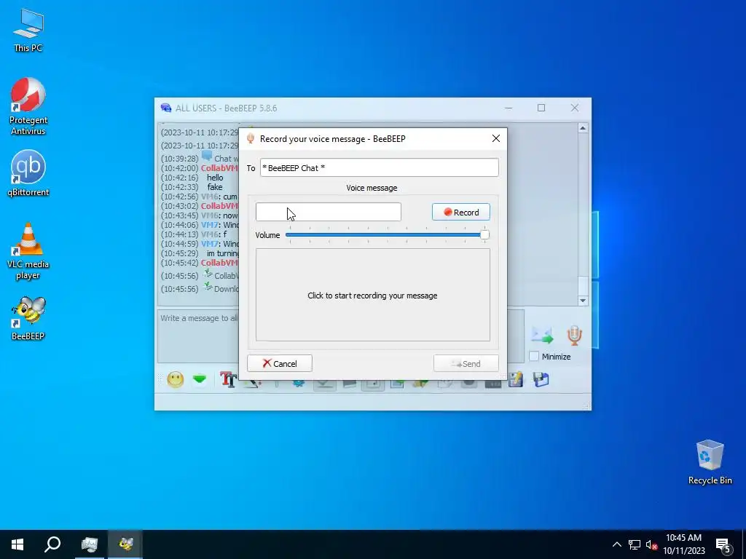The width and height of the screenshot is (746, 559).
Task: Click the send message envelope icon
Action: point(542,335)
